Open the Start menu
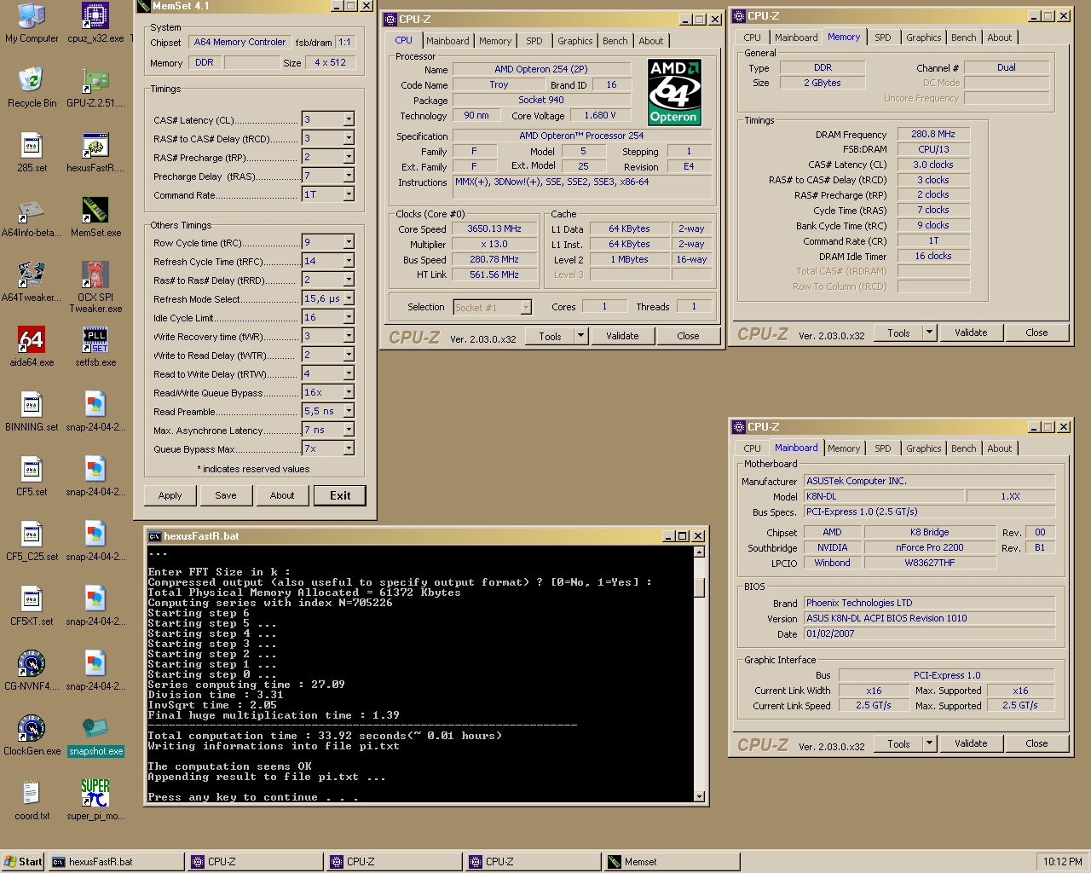 (23, 862)
